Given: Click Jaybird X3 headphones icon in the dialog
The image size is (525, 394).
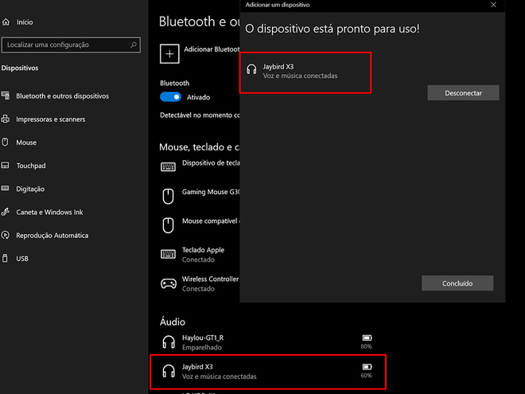Looking at the screenshot, I should (251, 69).
